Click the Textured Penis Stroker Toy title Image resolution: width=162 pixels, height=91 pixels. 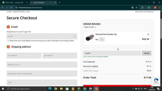[x=106, y=34]
